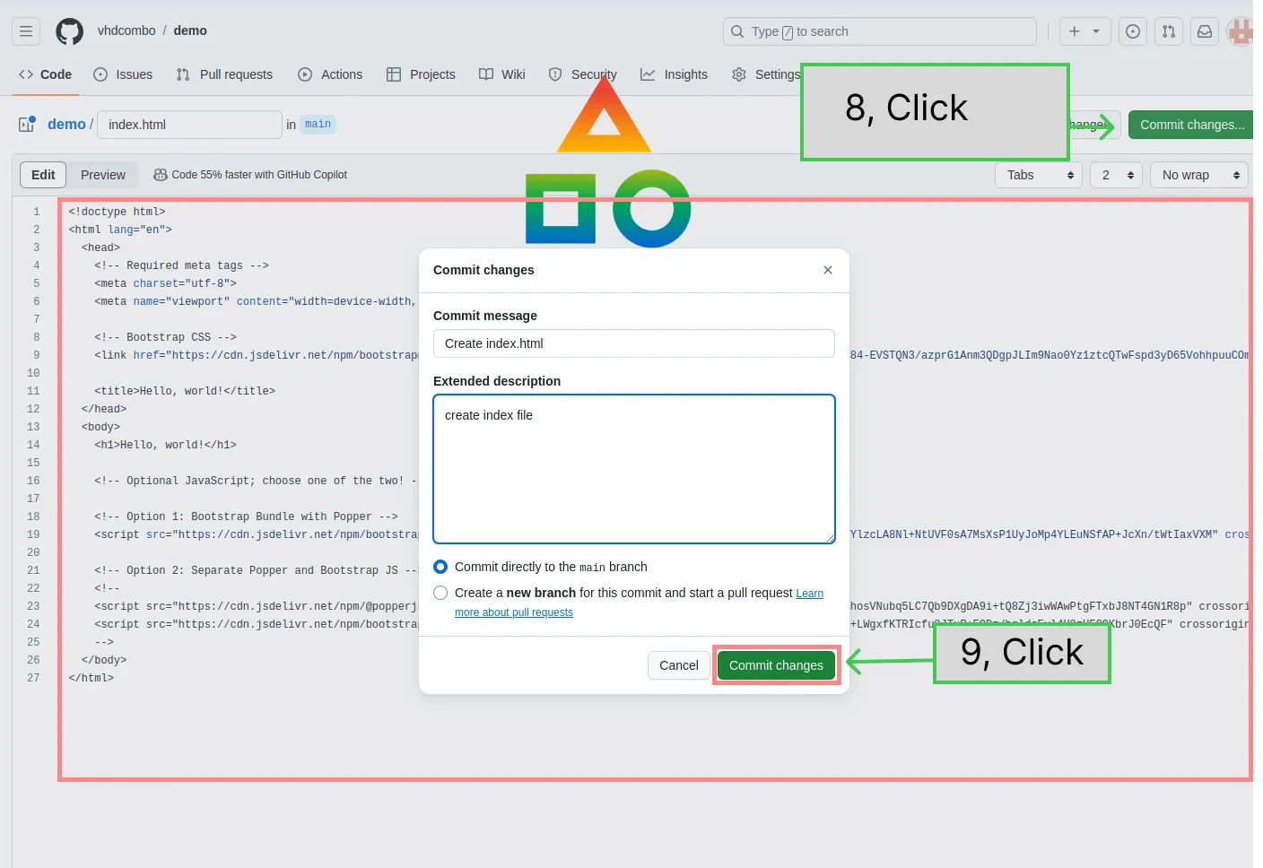
Task: Click the Commit message input field
Action: coord(634,343)
